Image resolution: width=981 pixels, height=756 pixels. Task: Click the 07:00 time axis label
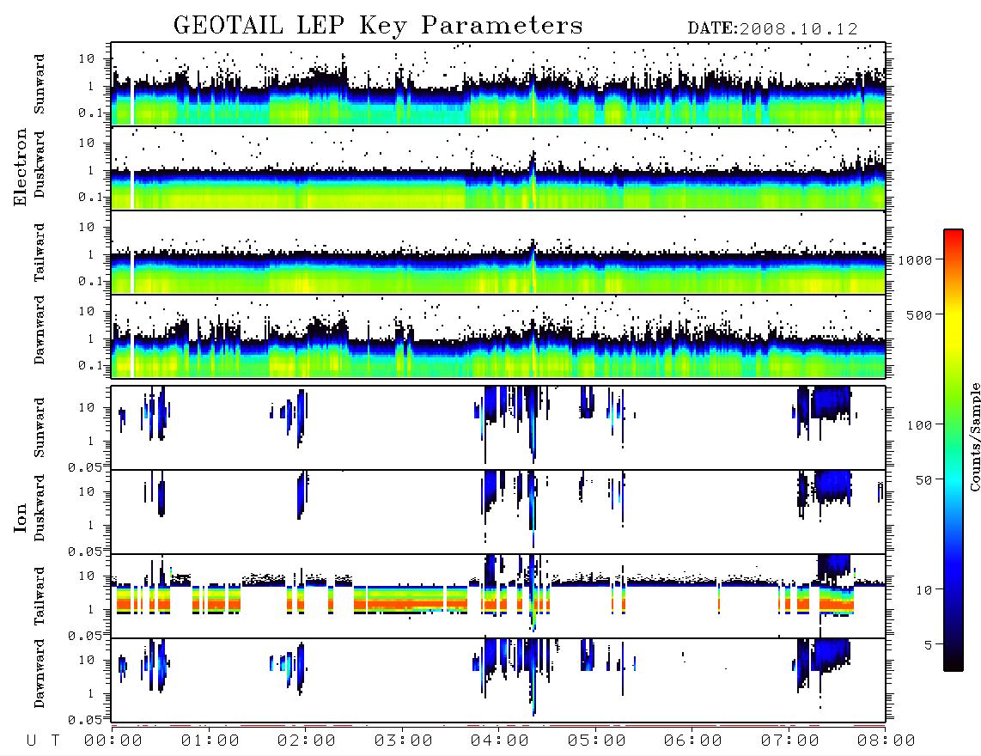pyautogui.click(x=790, y=741)
